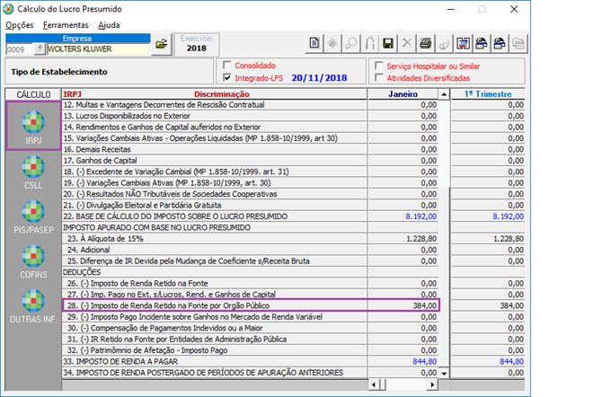Select row 24 Adicional
Screen dimensions: 602x397
click(215, 250)
